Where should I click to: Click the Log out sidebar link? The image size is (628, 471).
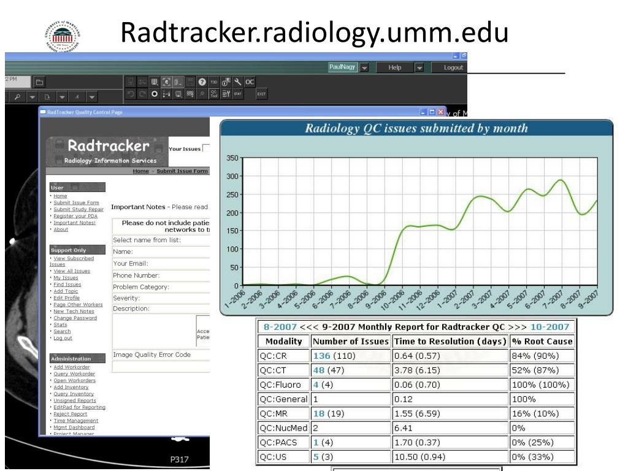(x=63, y=338)
